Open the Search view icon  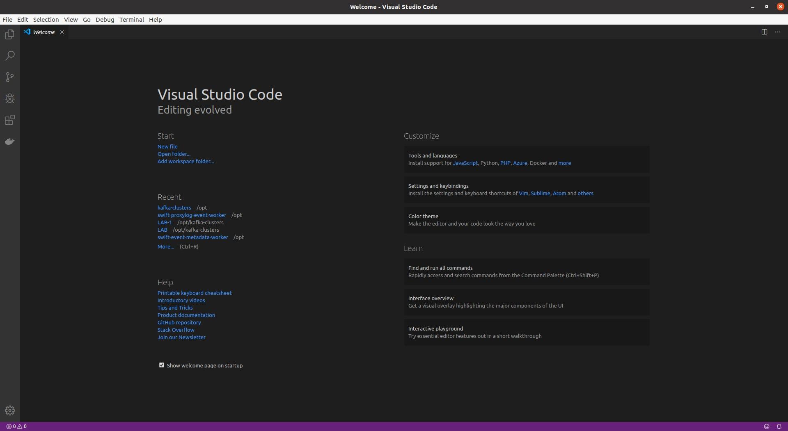[x=10, y=56]
